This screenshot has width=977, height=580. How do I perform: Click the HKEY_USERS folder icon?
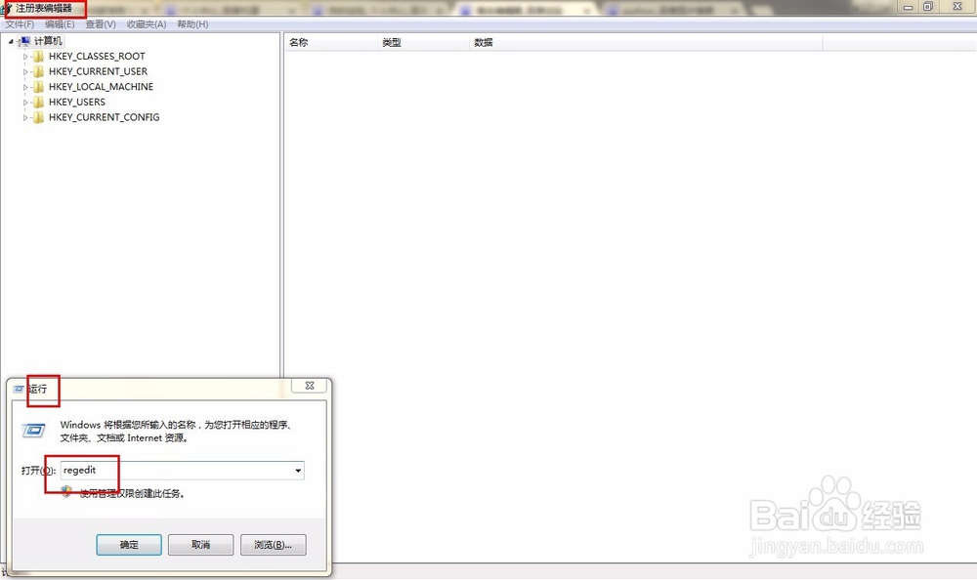tap(37, 102)
